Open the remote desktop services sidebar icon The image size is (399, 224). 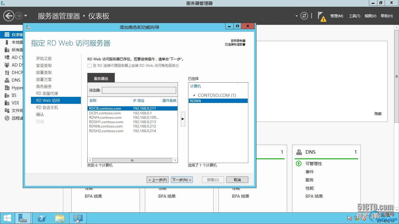click(x=7, y=118)
